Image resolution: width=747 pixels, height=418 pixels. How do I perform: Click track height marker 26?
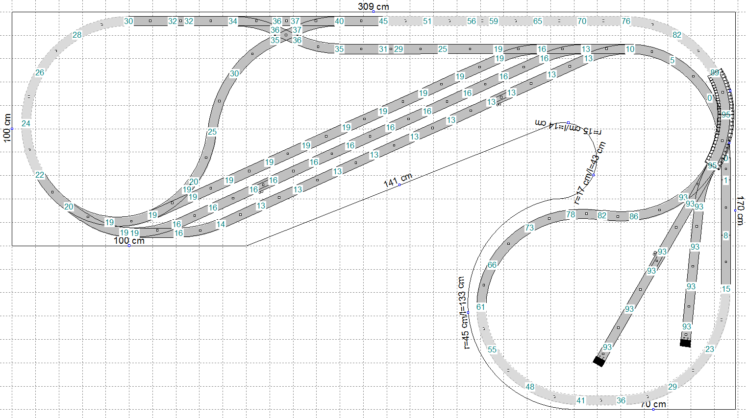click(40, 72)
